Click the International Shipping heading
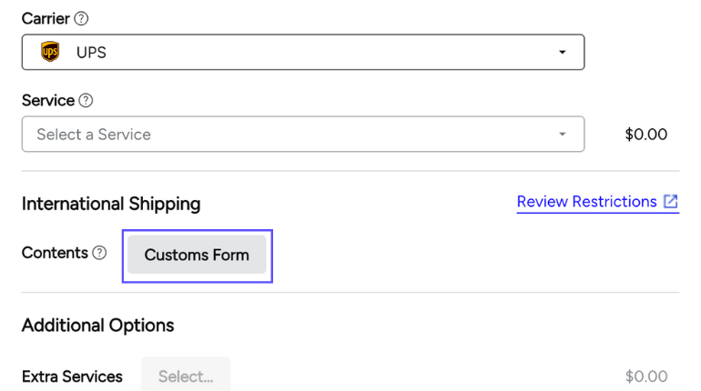The height and width of the screenshot is (391, 701). (111, 204)
